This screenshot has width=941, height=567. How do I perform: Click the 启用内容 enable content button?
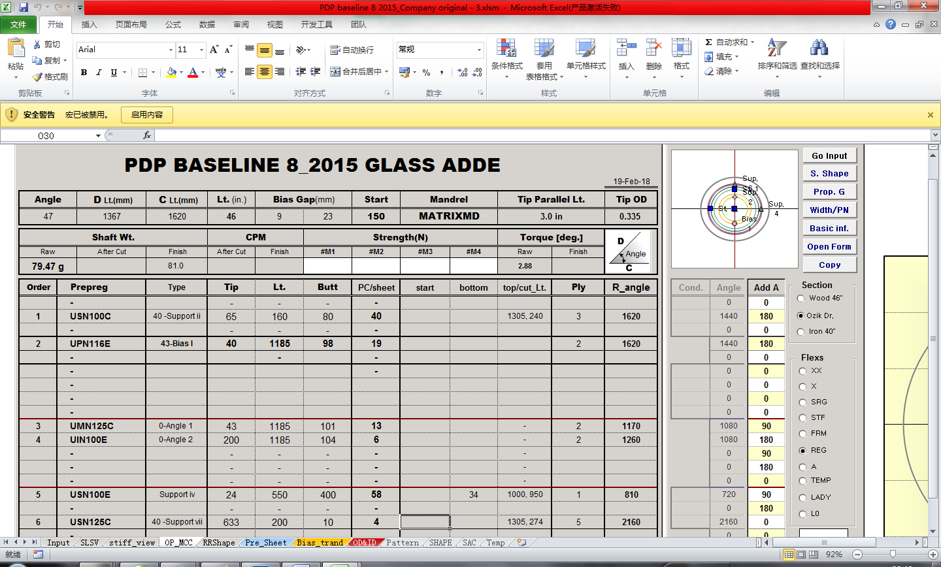(147, 115)
